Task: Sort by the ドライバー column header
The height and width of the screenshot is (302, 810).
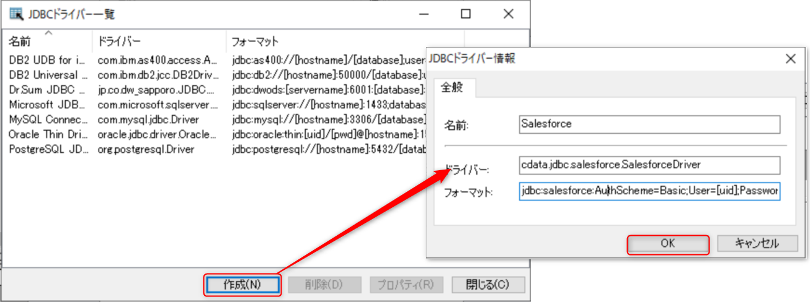Action: pos(158,43)
